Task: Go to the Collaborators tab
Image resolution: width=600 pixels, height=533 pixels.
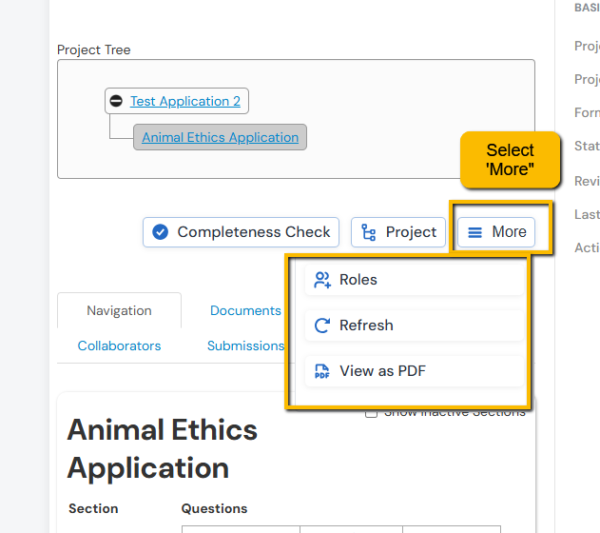Action: tap(119, 345)
